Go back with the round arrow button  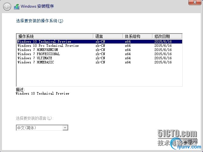point(7,7)
